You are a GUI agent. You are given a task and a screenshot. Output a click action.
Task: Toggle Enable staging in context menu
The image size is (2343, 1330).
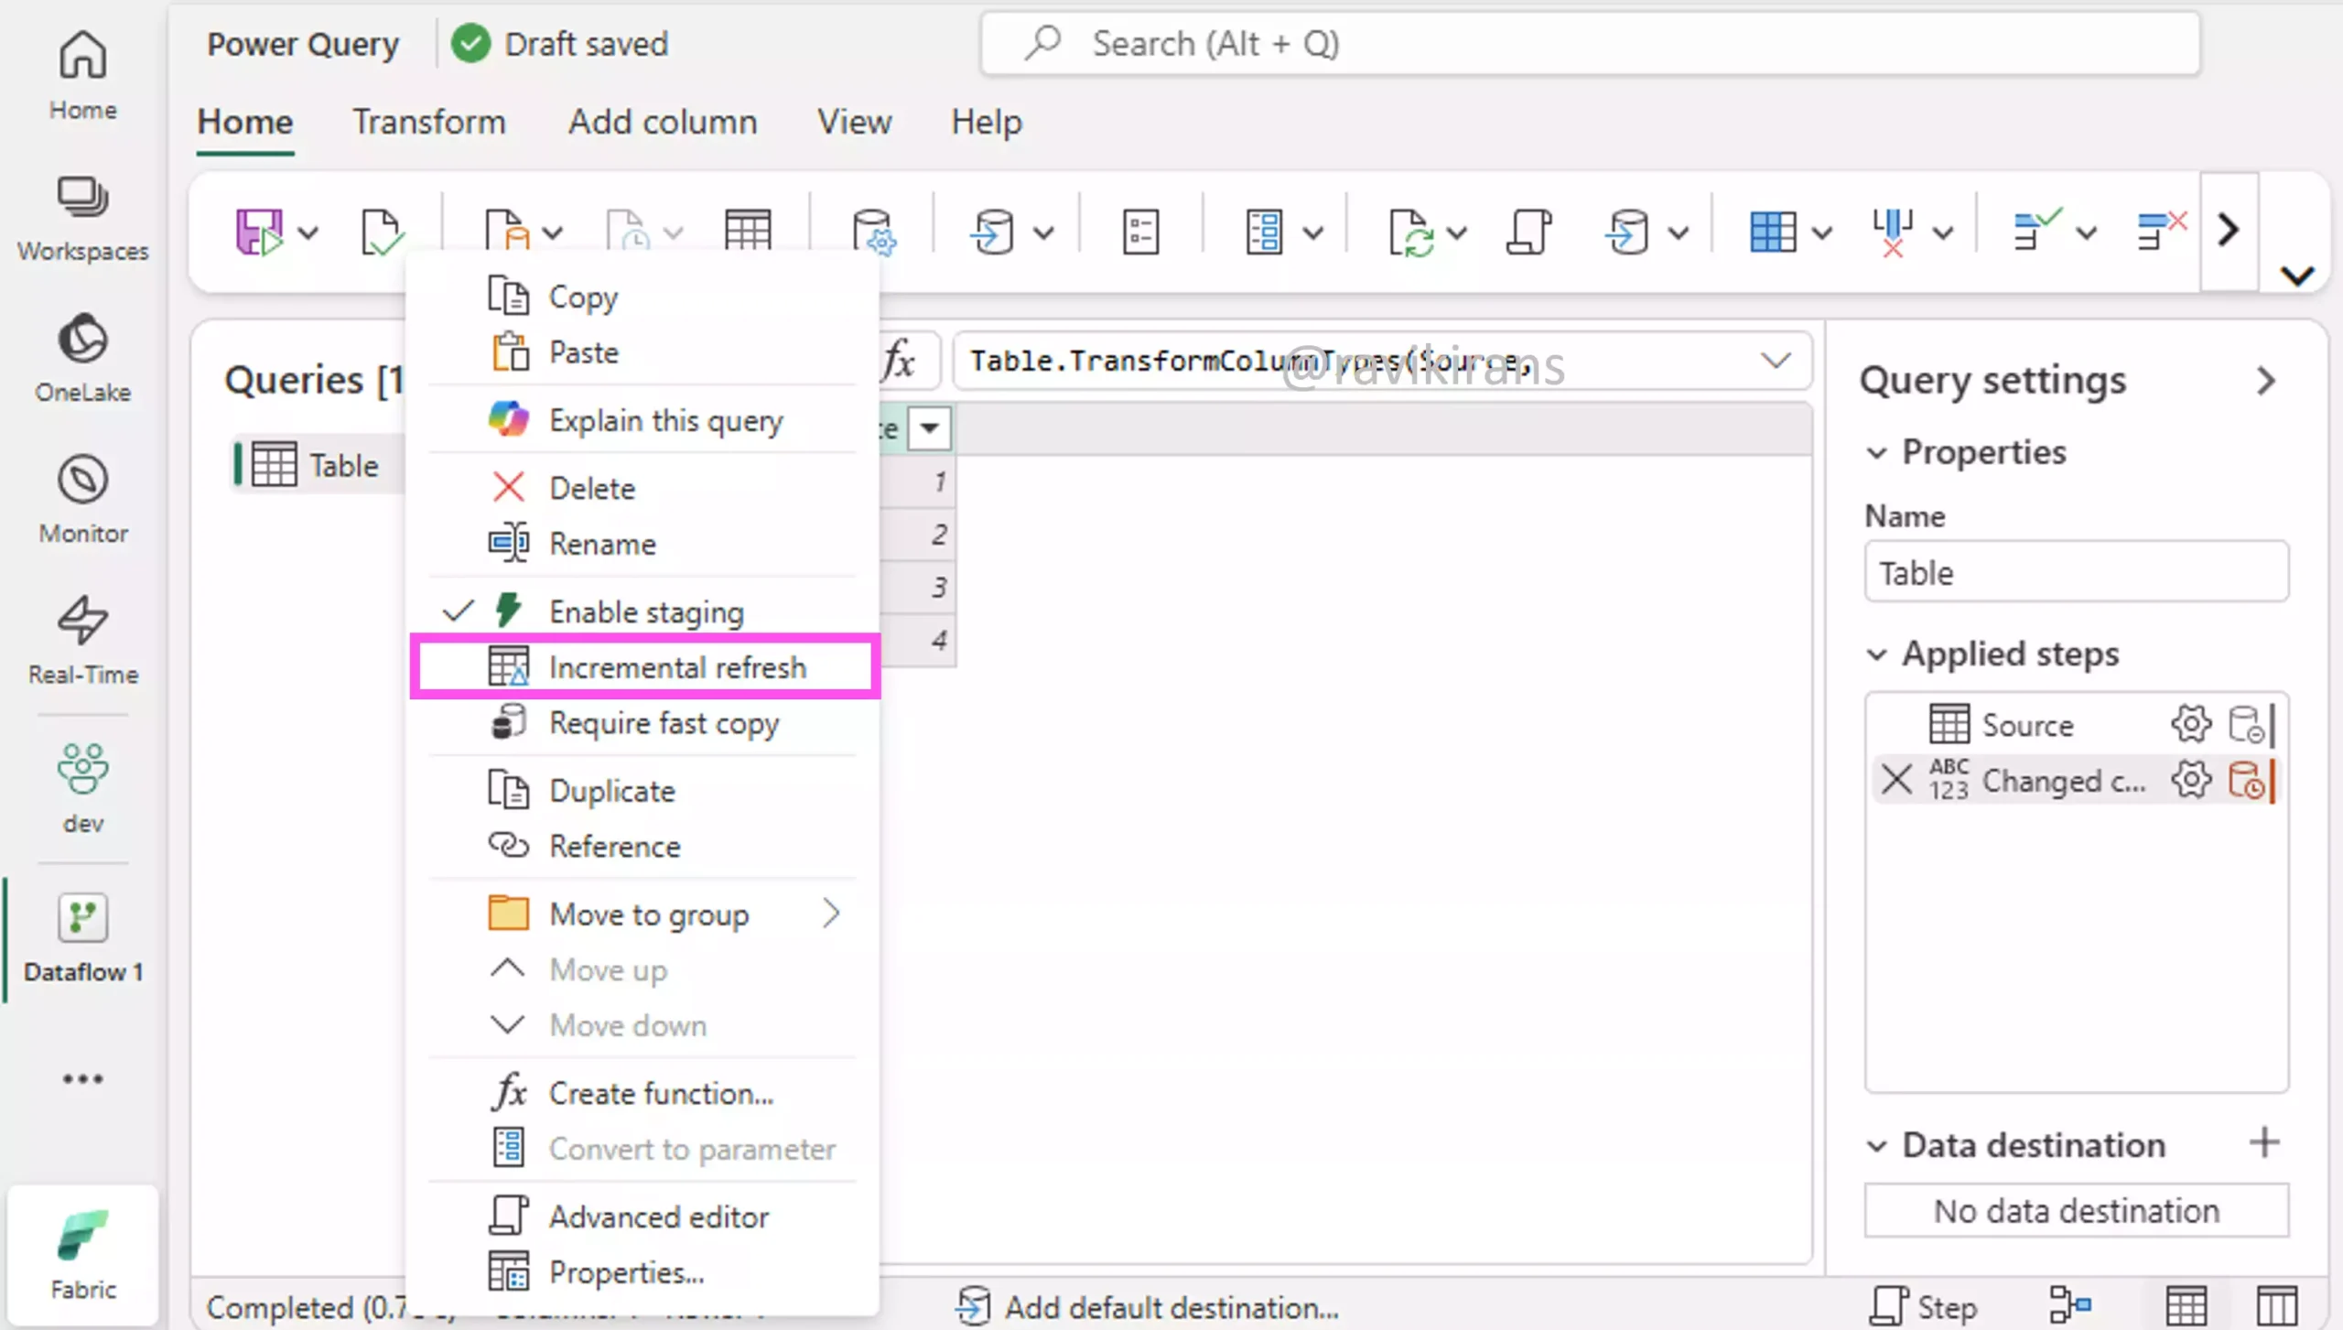pyautogui.click(x=645, y=611)
